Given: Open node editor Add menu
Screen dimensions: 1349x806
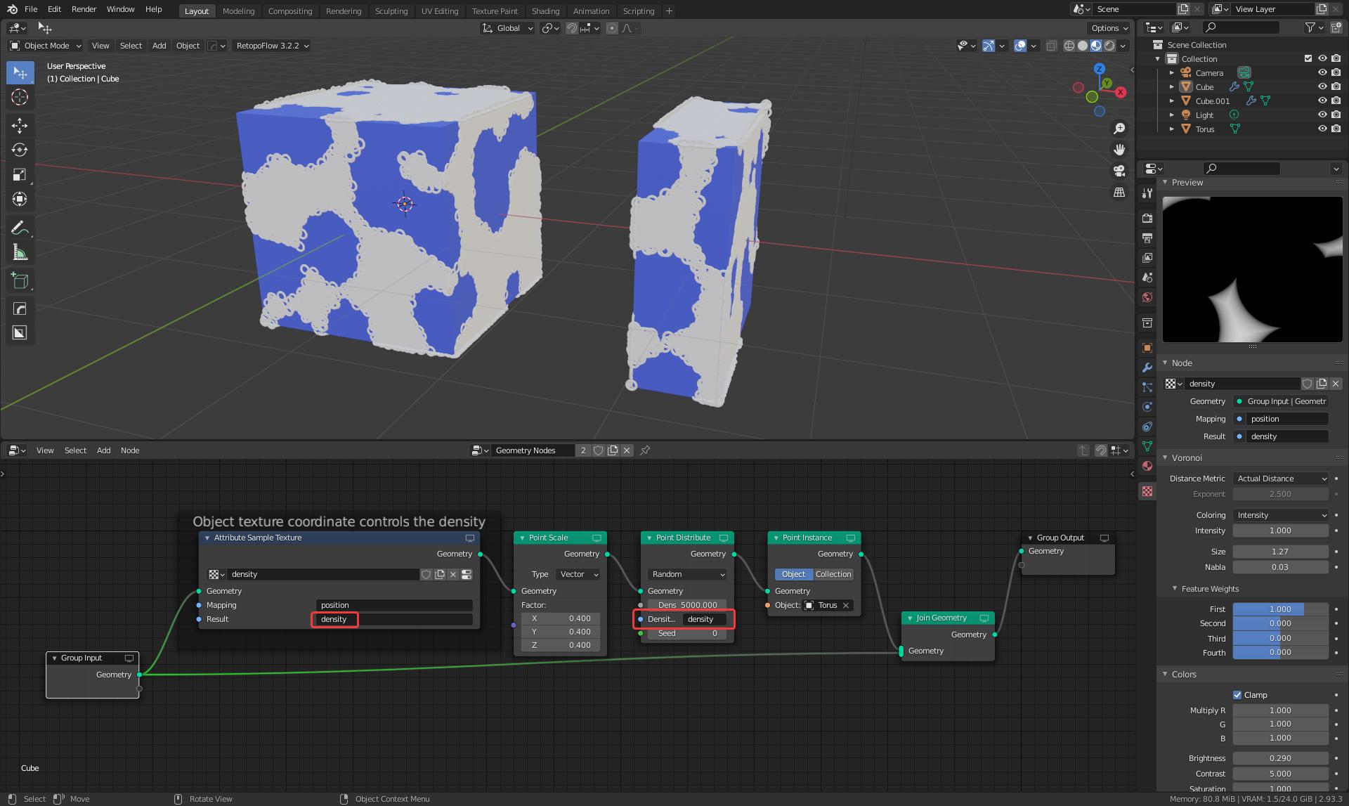Looking at the screenshot, I should pyautogui.click(x=103, y=450).
